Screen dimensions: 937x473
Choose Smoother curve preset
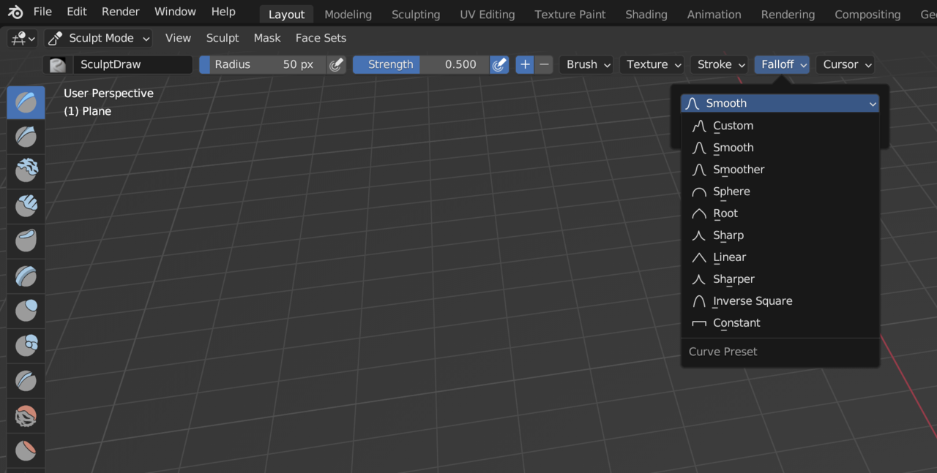780,170
